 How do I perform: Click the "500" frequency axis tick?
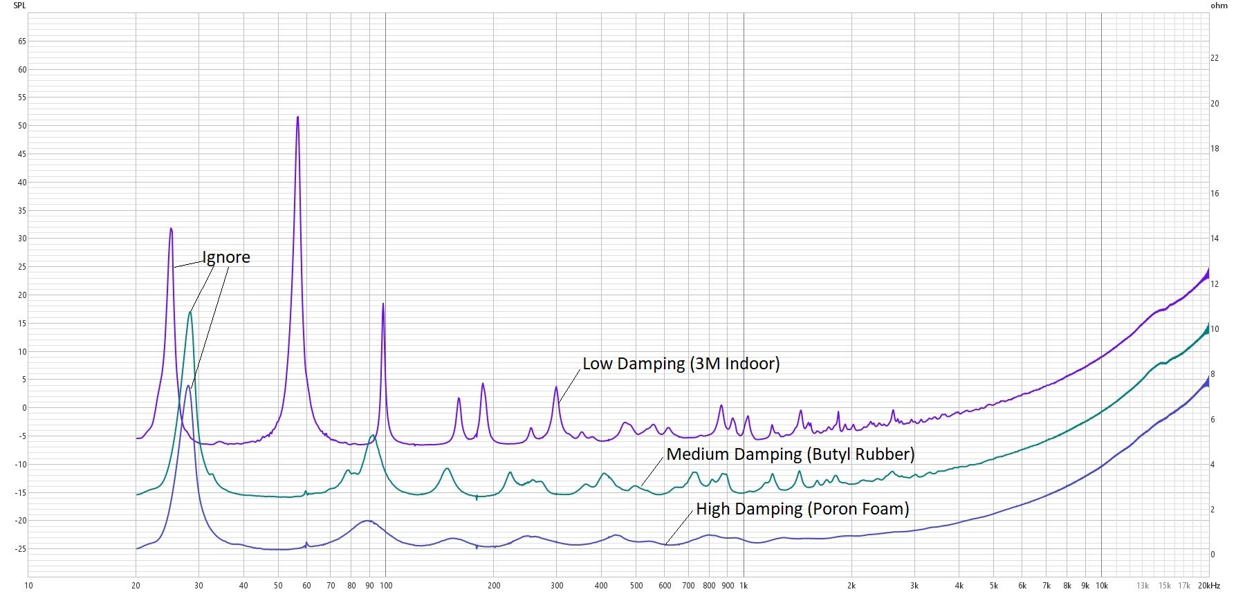coord(636,586)
